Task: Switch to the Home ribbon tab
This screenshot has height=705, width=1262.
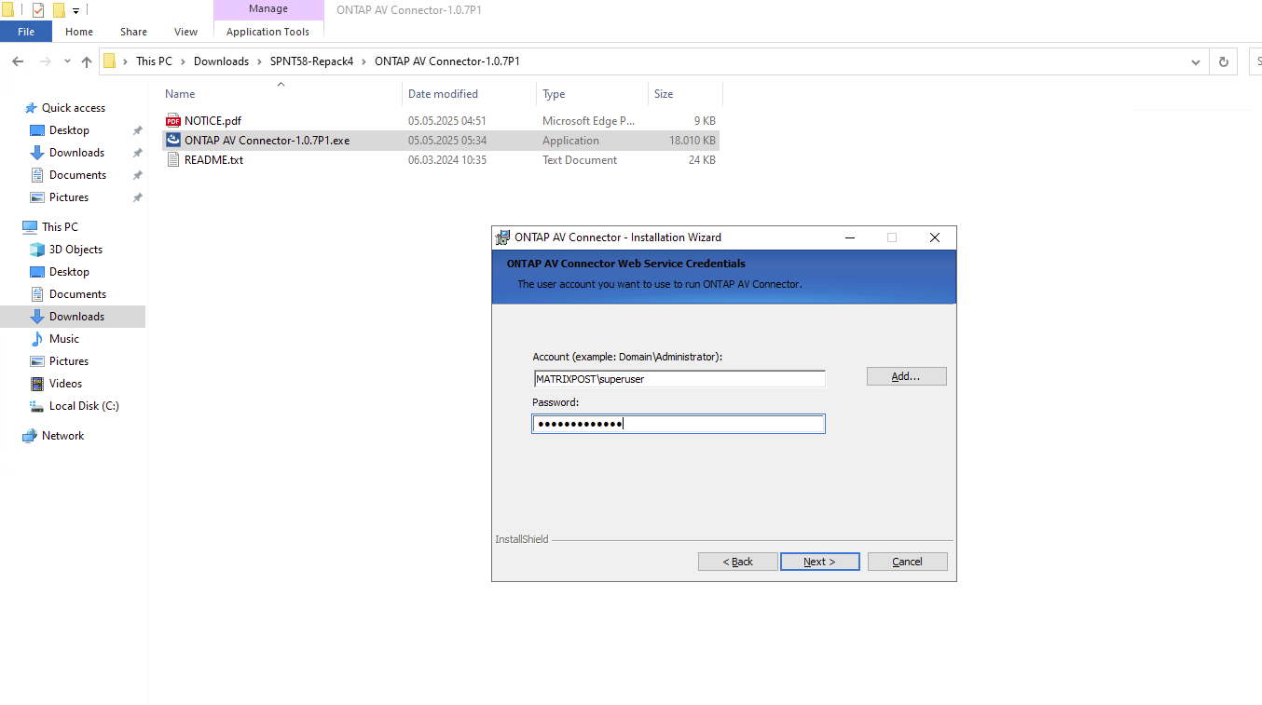Action: point(79,32)
